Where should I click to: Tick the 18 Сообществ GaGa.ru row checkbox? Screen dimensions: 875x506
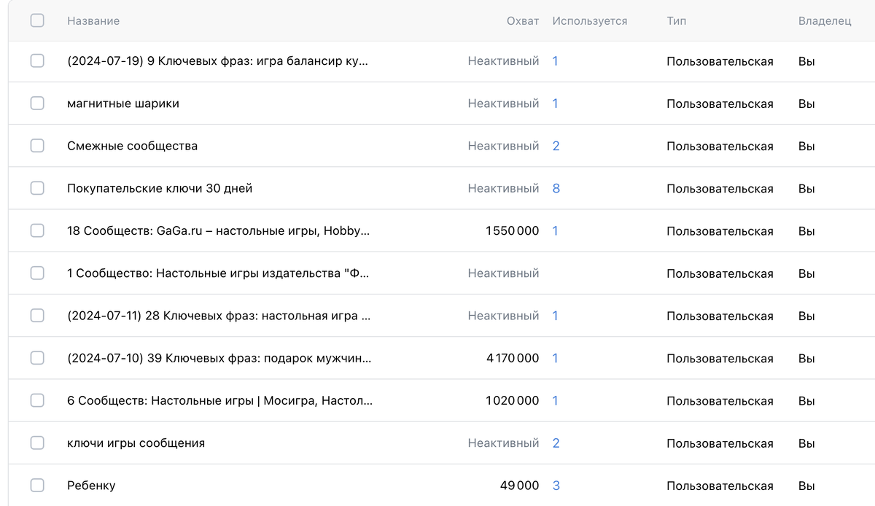(x=37, y=230)
